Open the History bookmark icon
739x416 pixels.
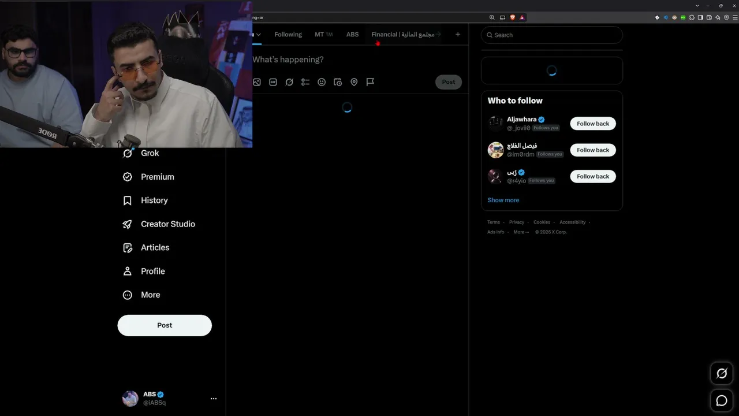click(128, 200)
